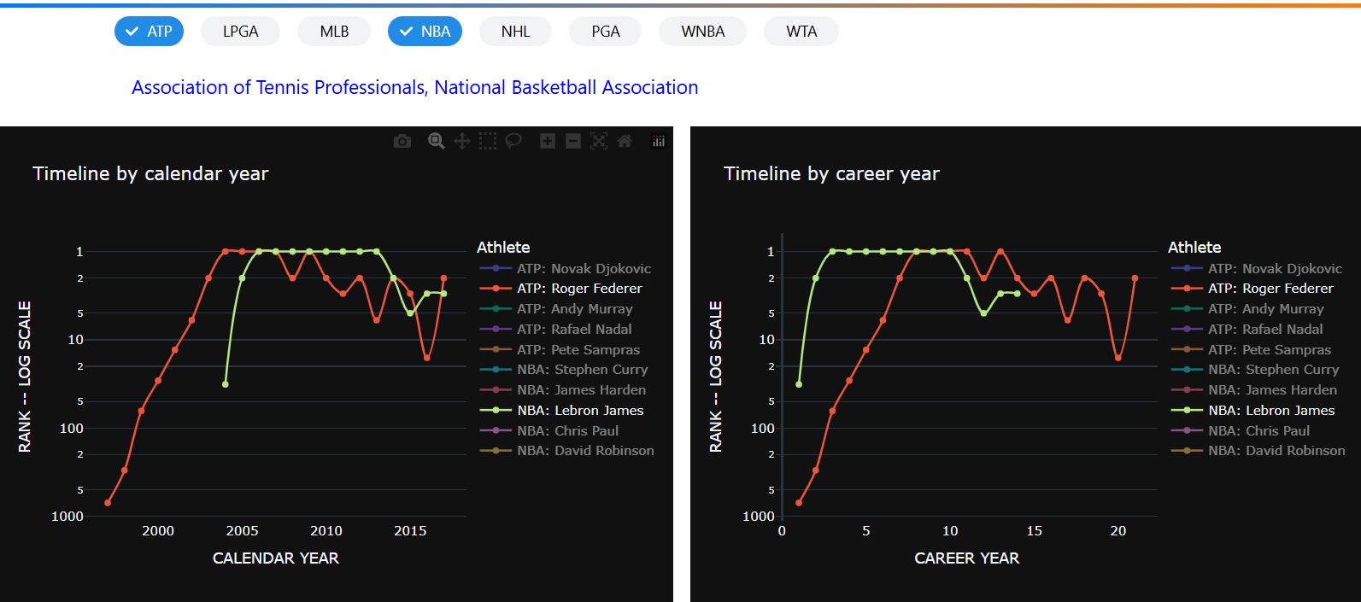Click Lebron's first data point in calendar chart
The image size is (1361, 602).
[x=226, y=384]
